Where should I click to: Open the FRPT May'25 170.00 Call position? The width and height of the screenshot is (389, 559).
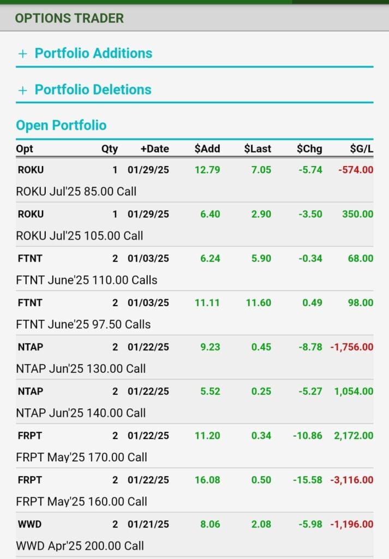[x=81, y=457]
